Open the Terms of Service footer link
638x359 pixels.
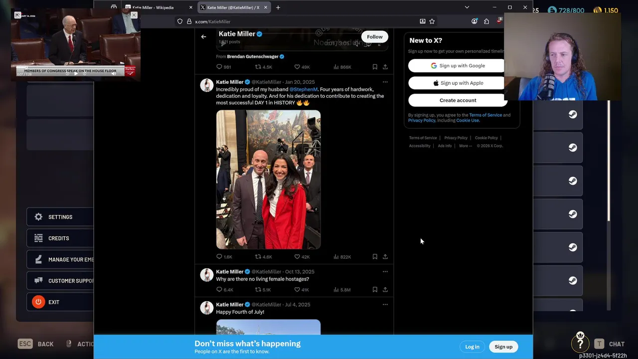tap(423, 138)
